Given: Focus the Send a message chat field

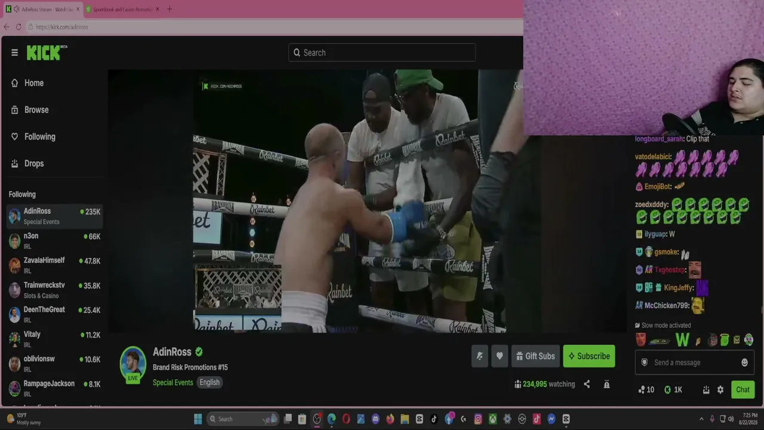Looking at the screenshot, I should pyautogui.click(x=694, y=363).
